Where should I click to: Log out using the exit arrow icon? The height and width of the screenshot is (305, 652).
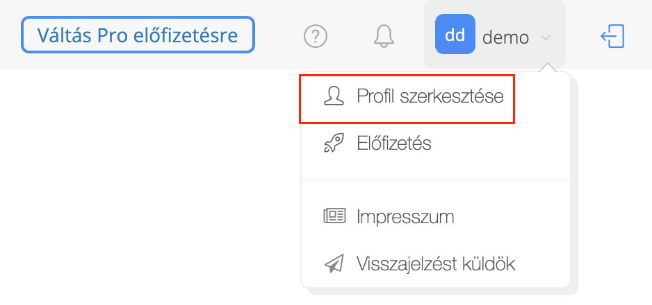[612, 36]
